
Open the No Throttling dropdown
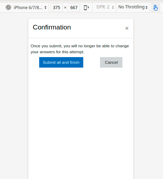coord(133,7)
